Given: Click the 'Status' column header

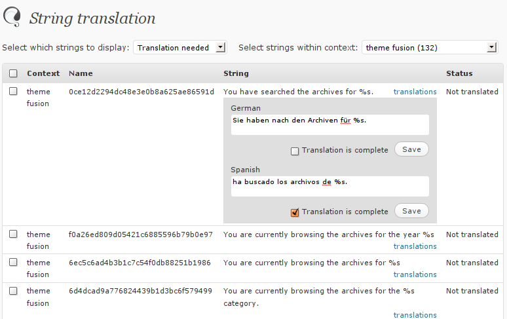Looking at the screenshot, I should 459,73.
